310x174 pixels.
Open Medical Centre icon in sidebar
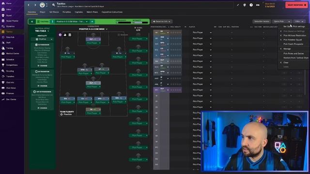pos(3,54)
